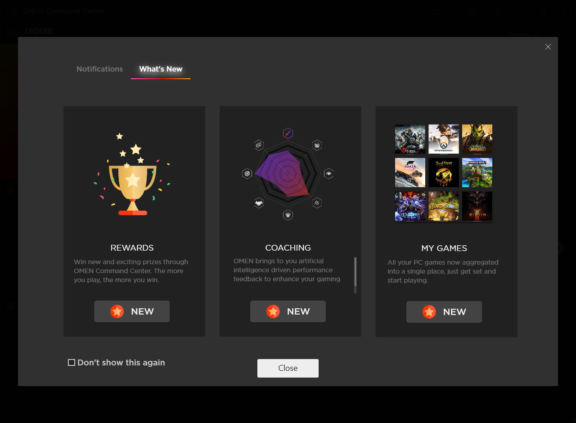Select the What's New tab
Viewport: 576px width, 423px height.
(x=161, y=69)
